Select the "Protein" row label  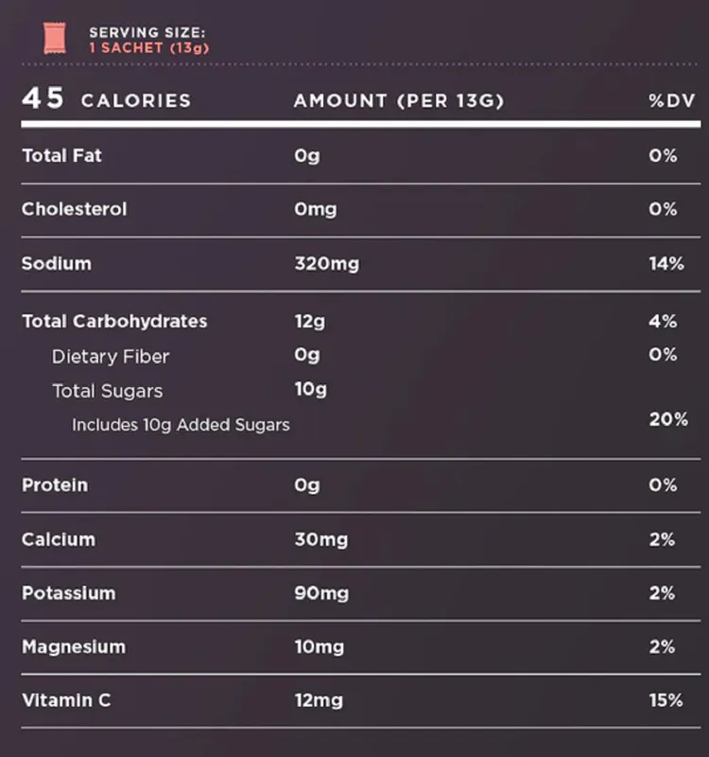pyautogui.click(x=55, y=485)
